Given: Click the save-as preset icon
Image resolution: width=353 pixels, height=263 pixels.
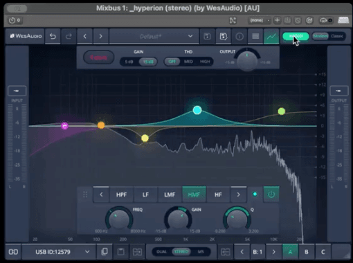Looking at the screenshot, I should pos(224,36).
